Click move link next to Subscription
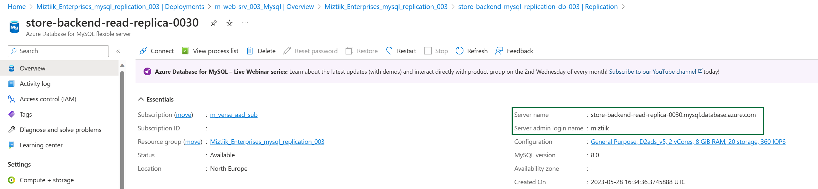818x189 pixels. pyautogui.click(x=184, y=115)
